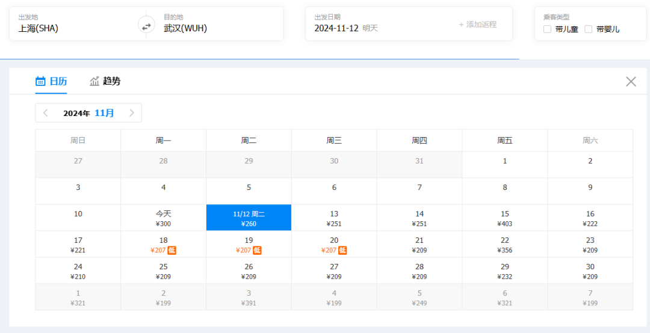This screenshot has width=650, height=333.
Task: Choose November 26 at ¥209
Action: point(249,270)
